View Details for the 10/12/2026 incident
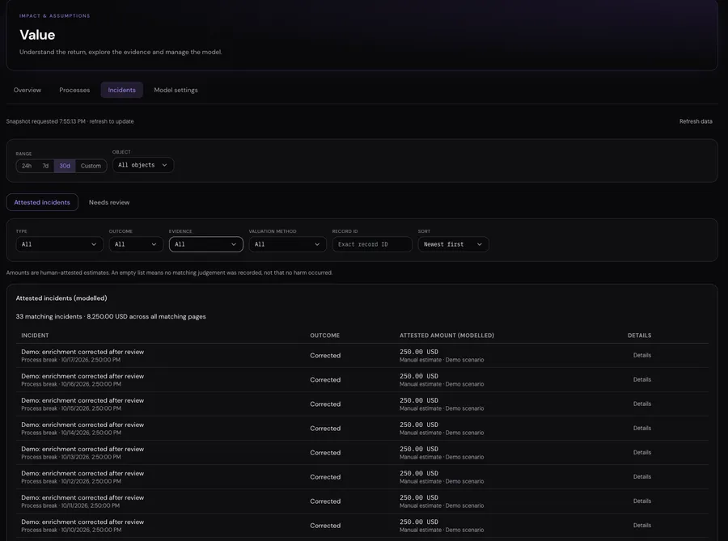Screen dimensions: 728x541 click(642, 477)
